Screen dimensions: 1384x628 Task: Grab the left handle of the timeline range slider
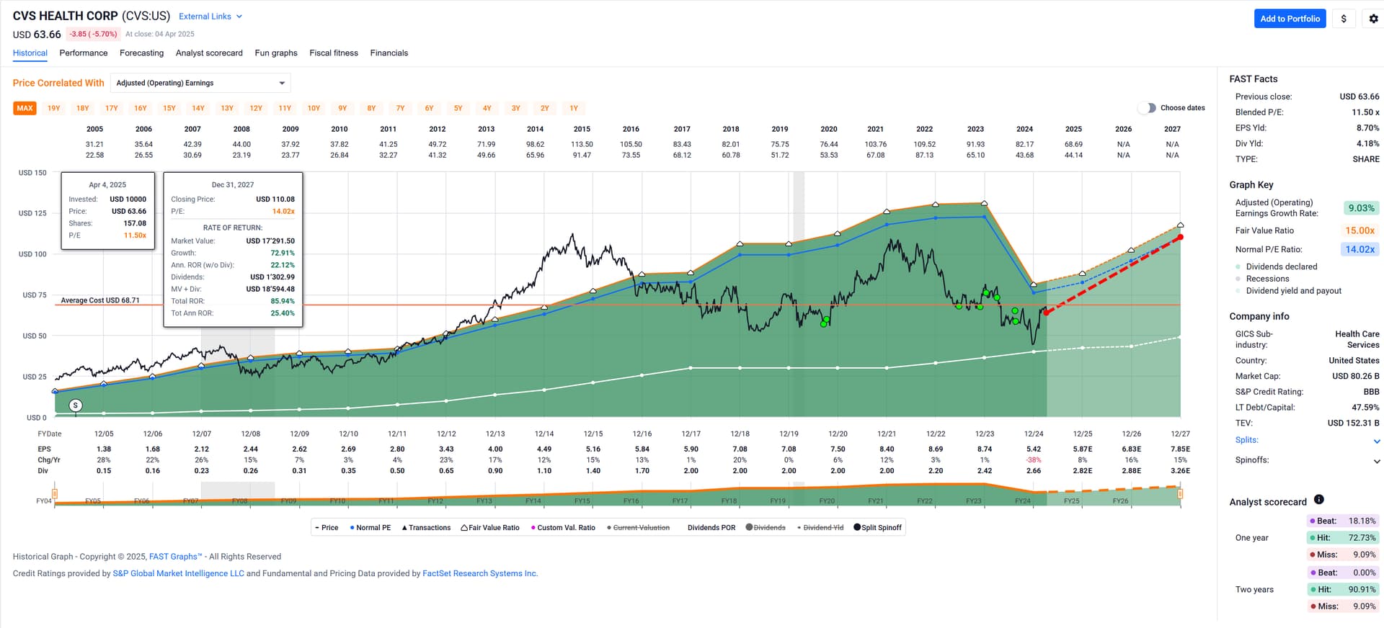click(55, 494)
